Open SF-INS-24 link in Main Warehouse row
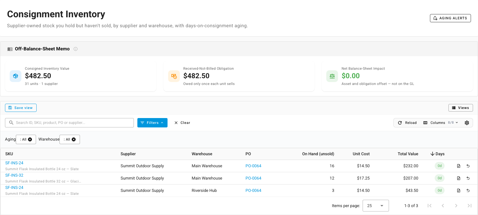Screen dimensions: 478x215 (14, 163)
